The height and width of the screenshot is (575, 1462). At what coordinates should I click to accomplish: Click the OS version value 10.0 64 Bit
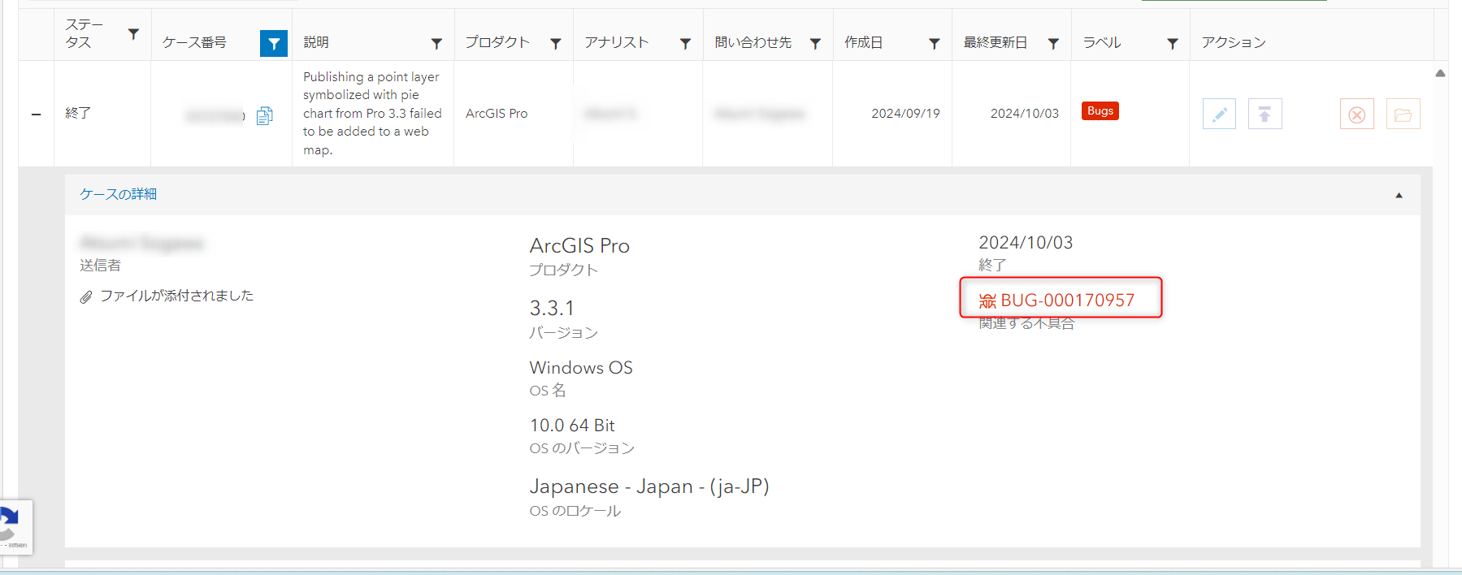pos(572,426)
